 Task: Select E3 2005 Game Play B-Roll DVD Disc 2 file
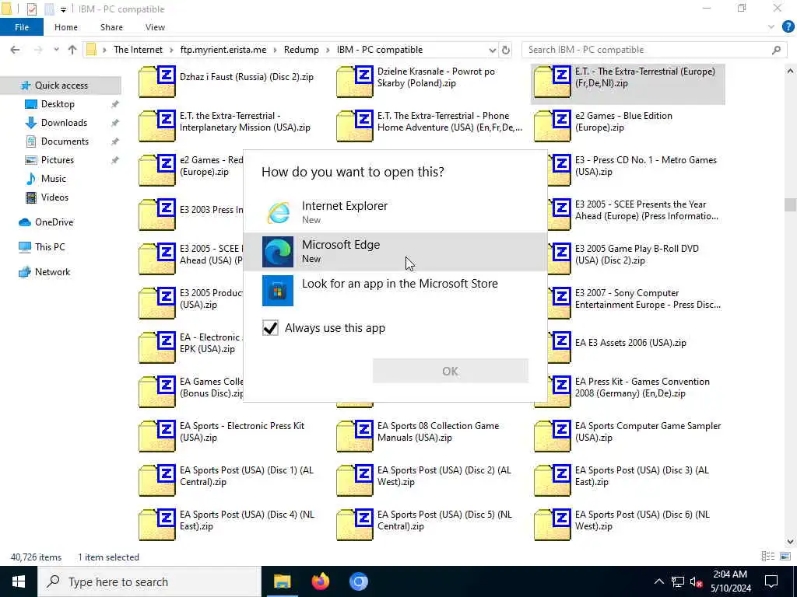[x=629, y=259]
